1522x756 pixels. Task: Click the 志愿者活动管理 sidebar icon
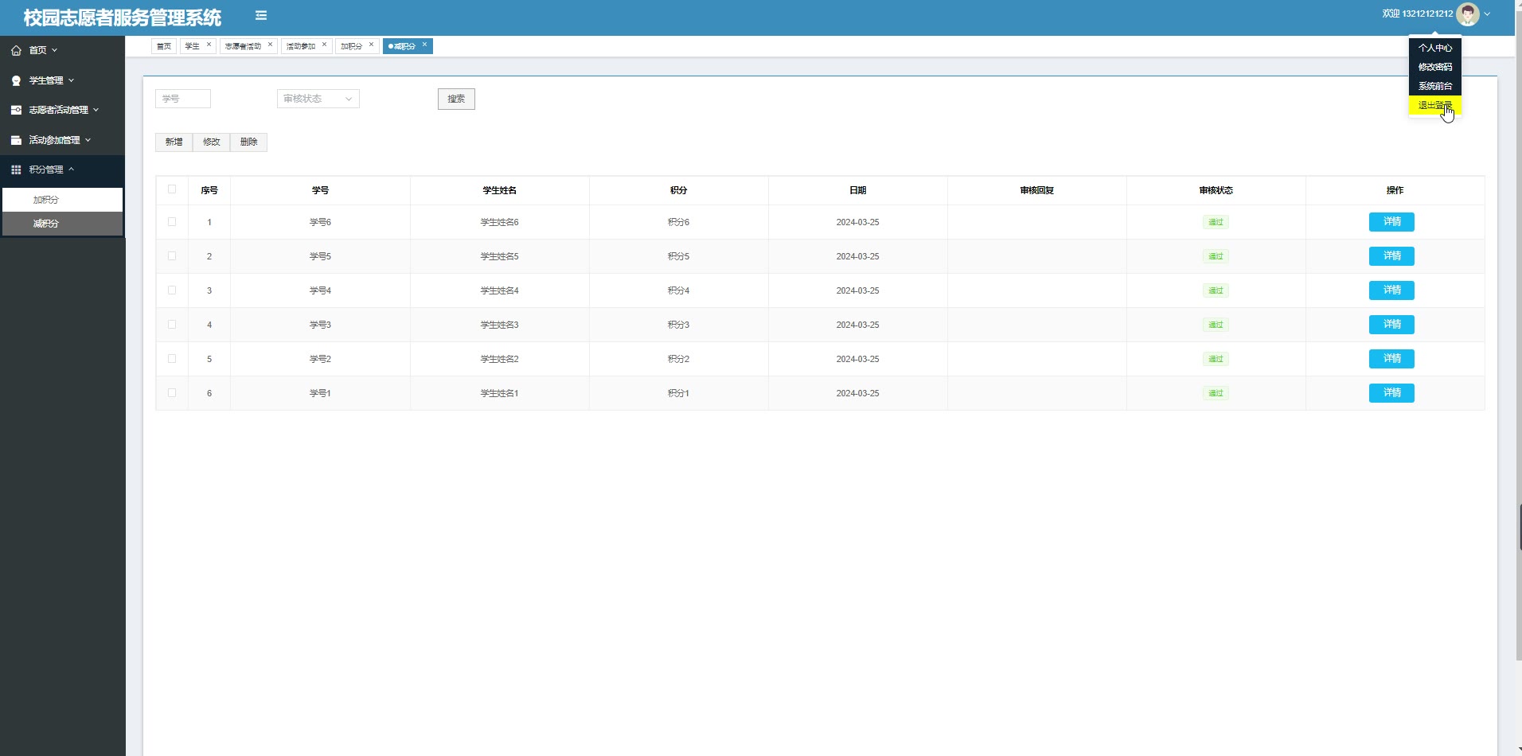tap(16, 110)
